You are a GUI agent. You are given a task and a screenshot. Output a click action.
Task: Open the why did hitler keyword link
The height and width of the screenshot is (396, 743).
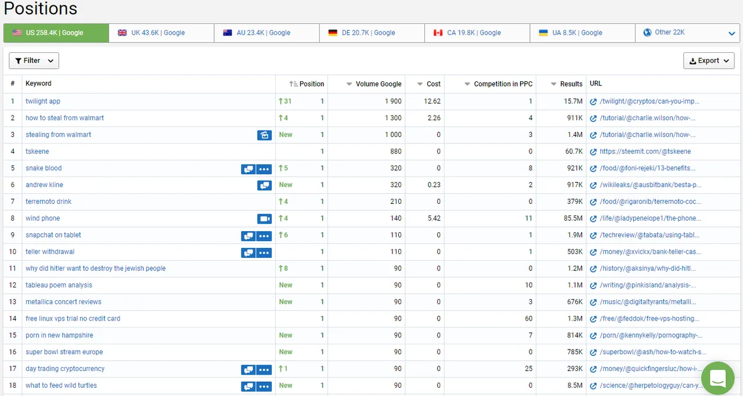pos(96,269)
